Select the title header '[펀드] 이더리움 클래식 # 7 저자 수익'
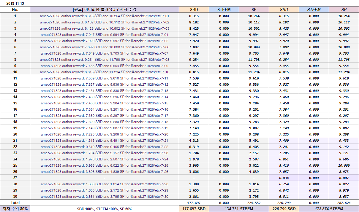The height and width of the screenshot is (212, 359). click(105, 9)
